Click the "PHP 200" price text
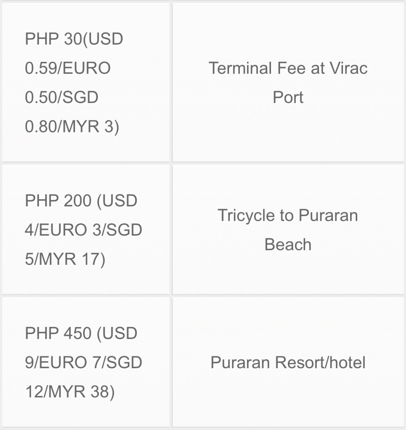 pyautogui.click(x=58, y=201)
